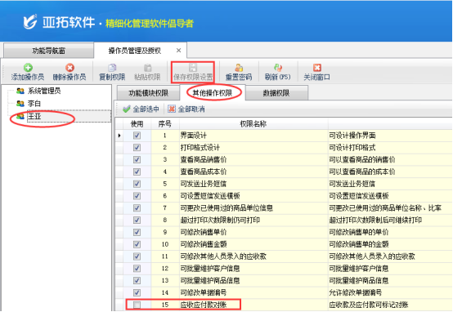Viewport: 453px width, 312px height.
Task: Save settings with 保存权限设置 icon
Action: click(193, 68)
